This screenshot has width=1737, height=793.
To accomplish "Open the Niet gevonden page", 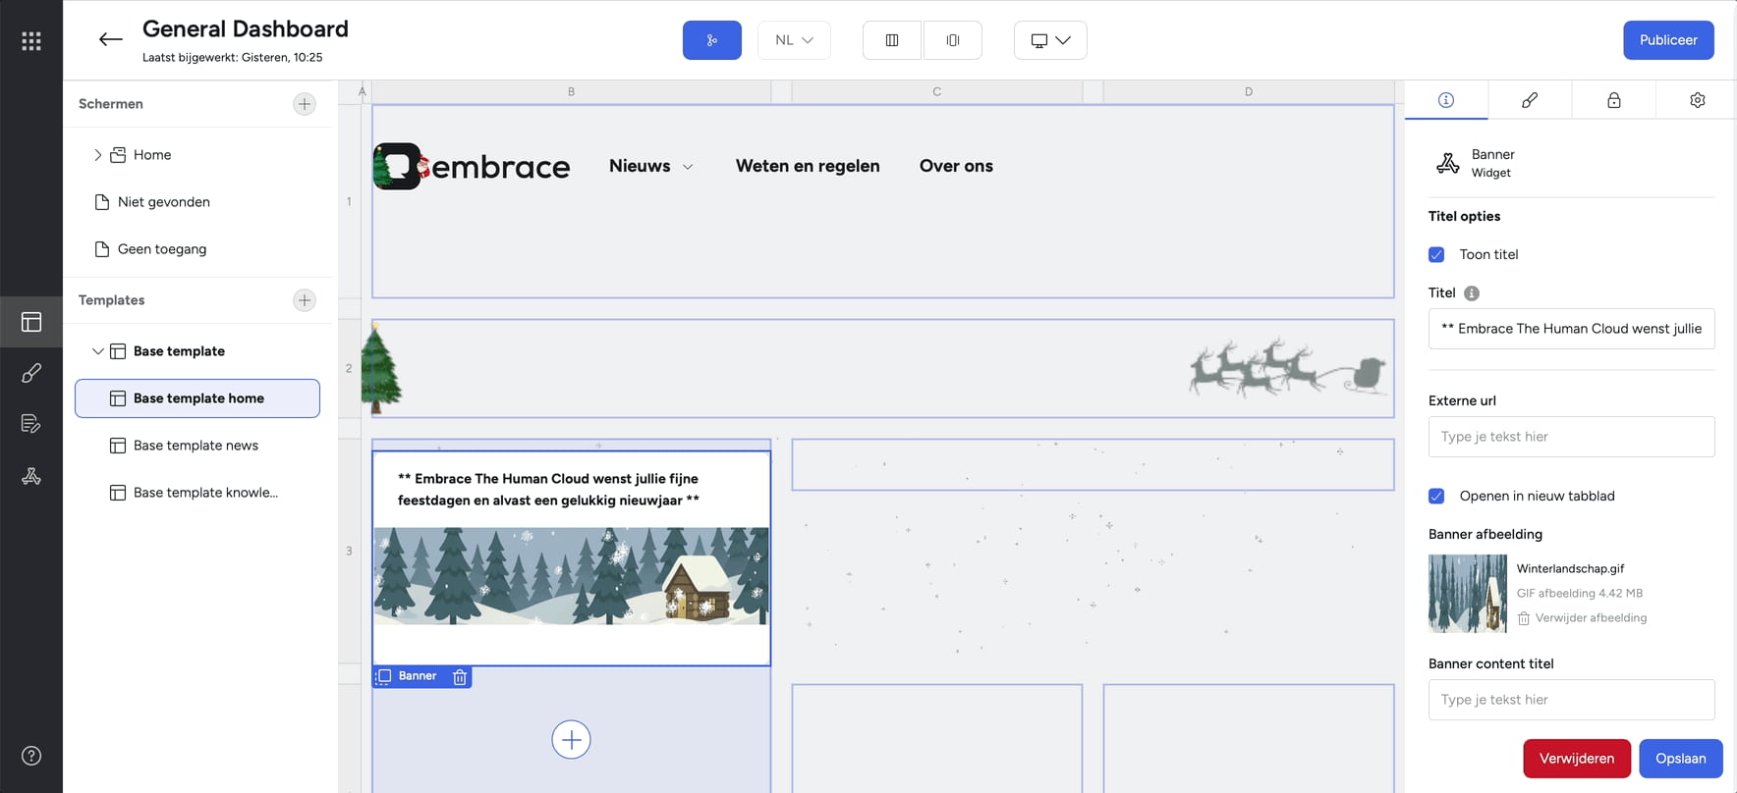I will [x=164, y=202].
